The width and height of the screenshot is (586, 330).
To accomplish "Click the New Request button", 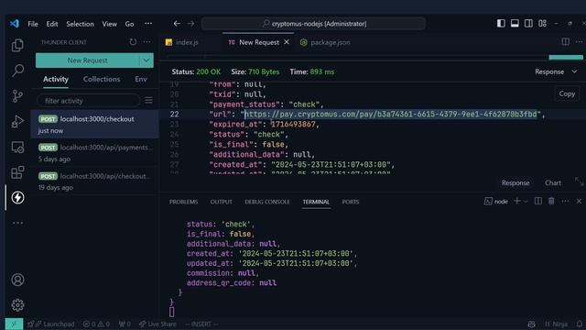I will pos(88,60).
